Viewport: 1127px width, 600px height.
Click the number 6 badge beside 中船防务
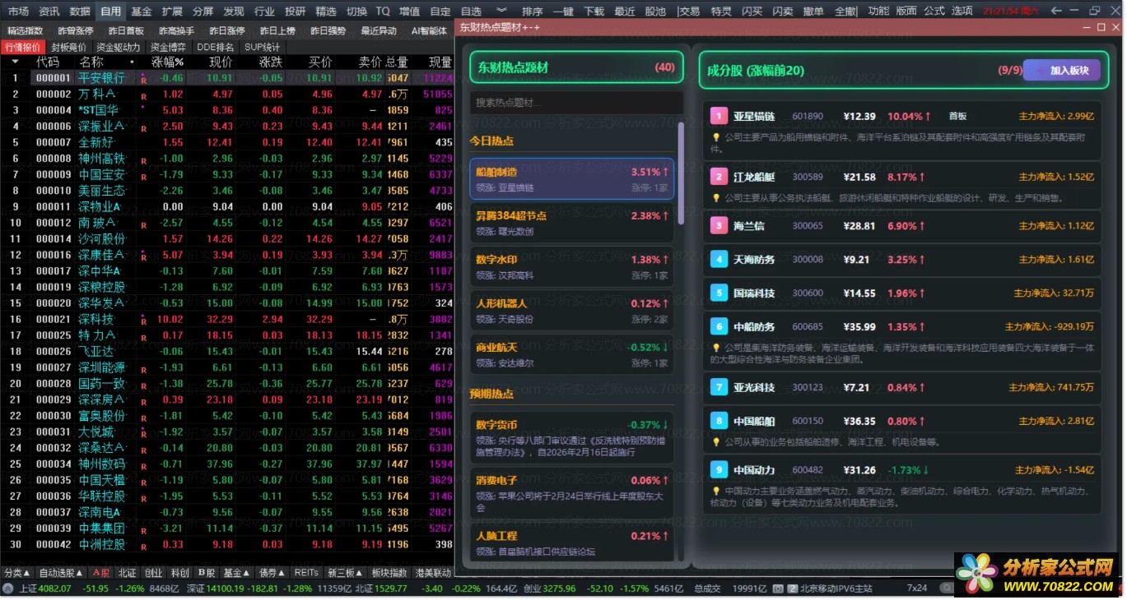tap(719, 326)
